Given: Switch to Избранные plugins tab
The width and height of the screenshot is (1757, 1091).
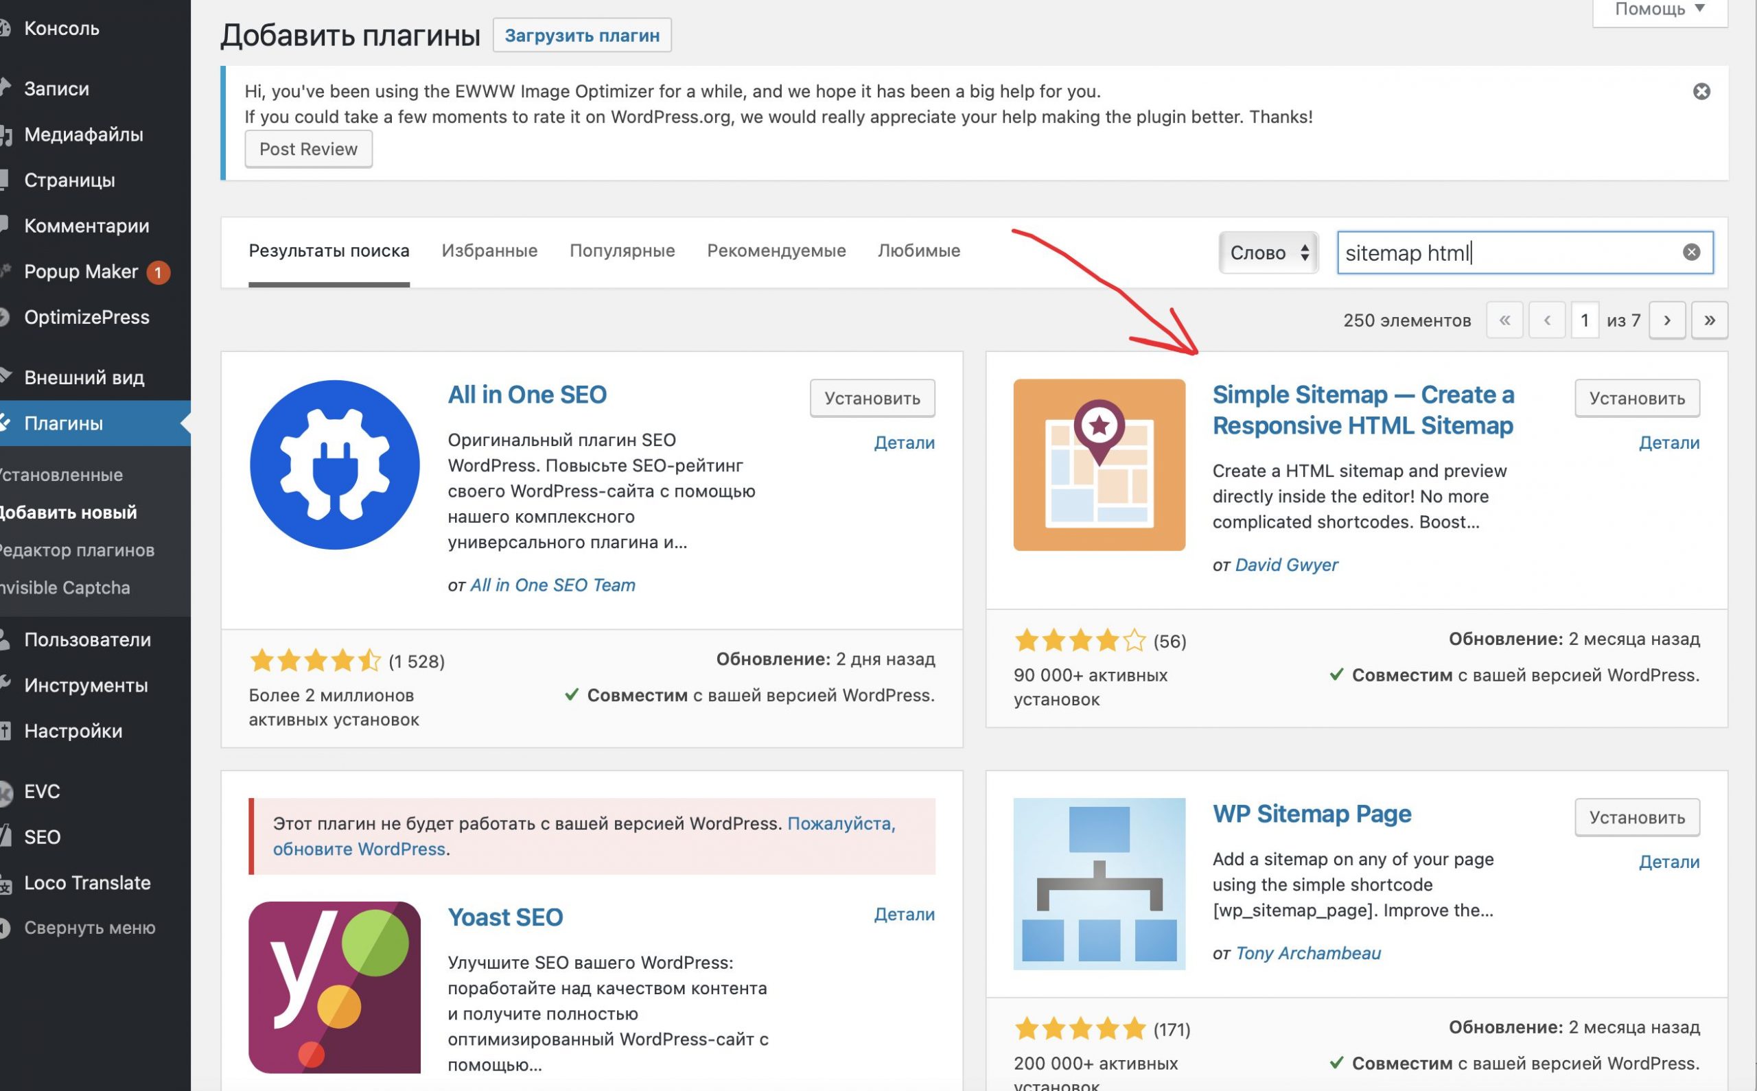Looking at the screenshot, I should [x=490, y=250].
